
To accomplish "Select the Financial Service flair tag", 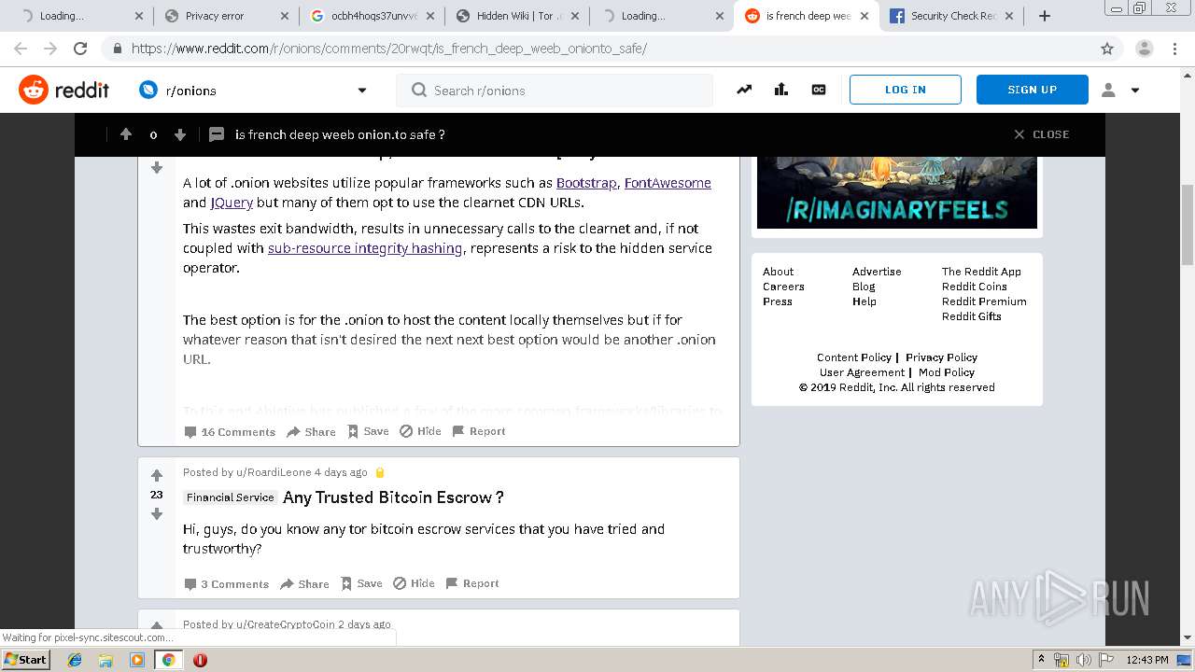I will pos(231,497).
